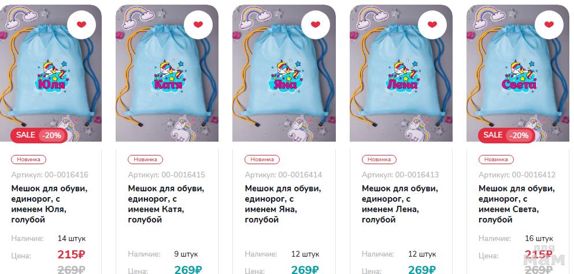Click the SALE -20% badge on the Юля bag
Screen dimensions: 574x274
coord(39,135)
